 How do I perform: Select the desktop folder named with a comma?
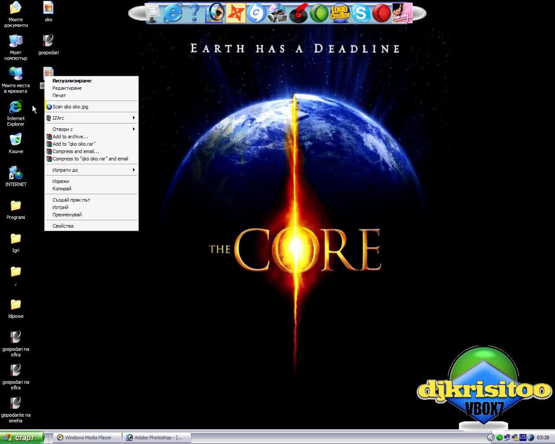(16, 276)
